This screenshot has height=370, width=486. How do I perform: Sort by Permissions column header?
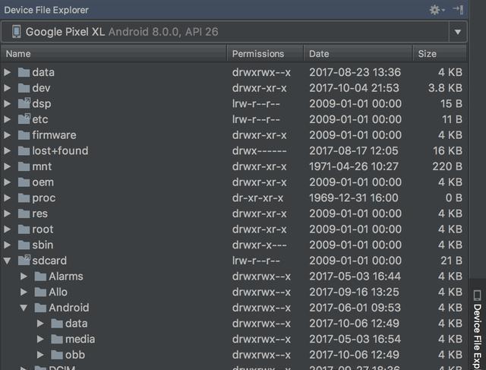point(265,54)
